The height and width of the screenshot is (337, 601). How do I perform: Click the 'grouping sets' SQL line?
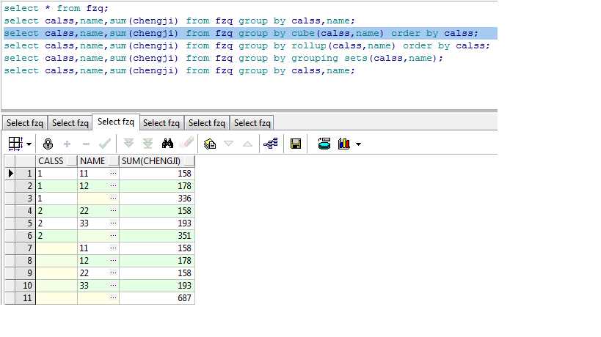pyautogui.click(x=223, y=58)
